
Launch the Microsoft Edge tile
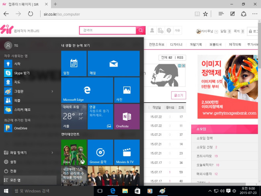pyautogui.click(x=87, y=90)
